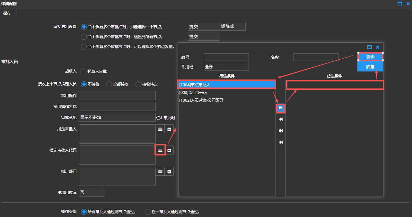Open list picker for 指定部门
This screenshot has height=217, width=412.
point(160,171)
